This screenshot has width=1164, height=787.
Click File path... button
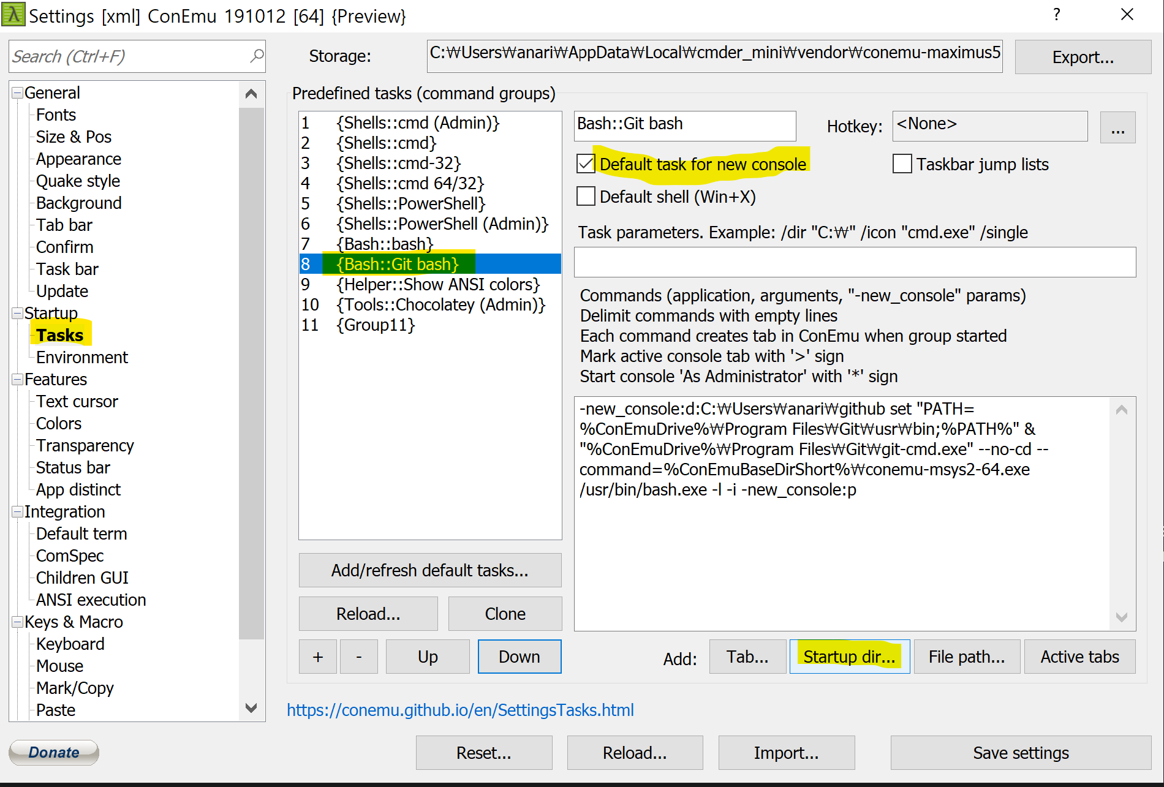point(967,657)
